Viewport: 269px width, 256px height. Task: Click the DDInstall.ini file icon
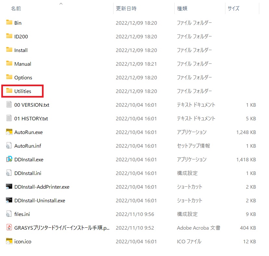(9, 173)
